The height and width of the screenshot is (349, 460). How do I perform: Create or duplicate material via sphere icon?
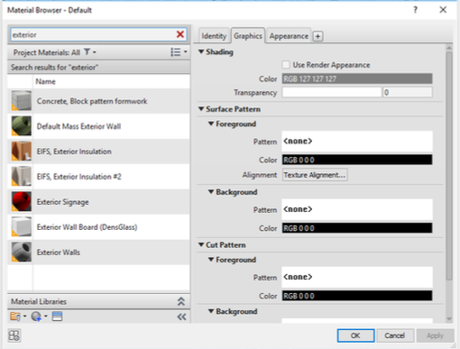tap(36, 317)
